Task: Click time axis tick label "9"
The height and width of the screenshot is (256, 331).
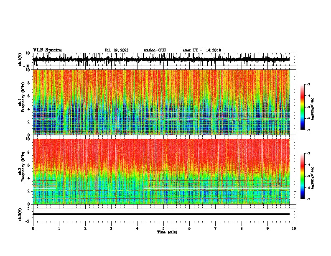Action: pos(267,228)
